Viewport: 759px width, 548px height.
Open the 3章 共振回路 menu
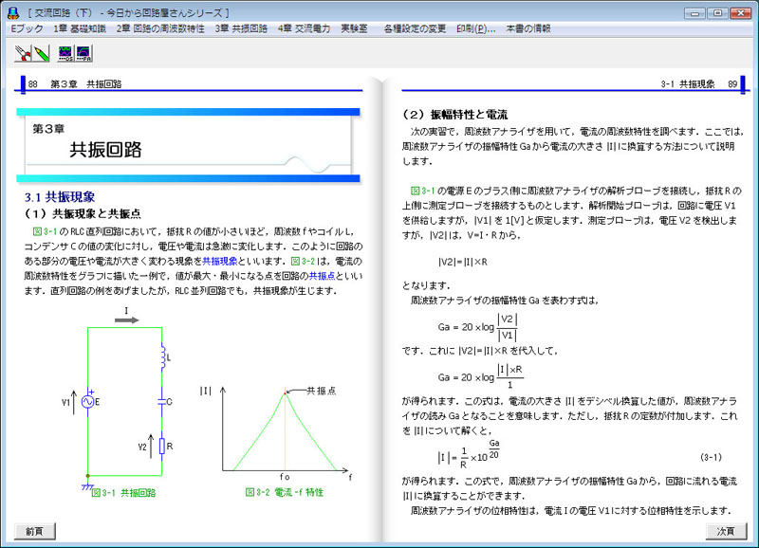click(x=241, y=29)
